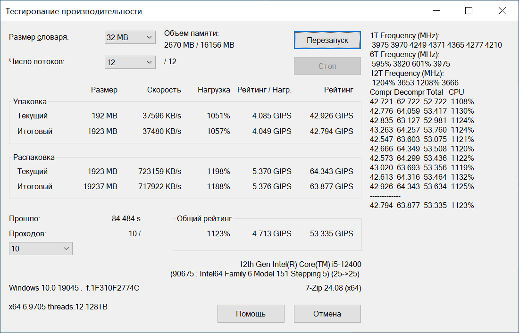
Task: Click the Перезапуск button
Action: pyautogui.click(x=327, y=41)
